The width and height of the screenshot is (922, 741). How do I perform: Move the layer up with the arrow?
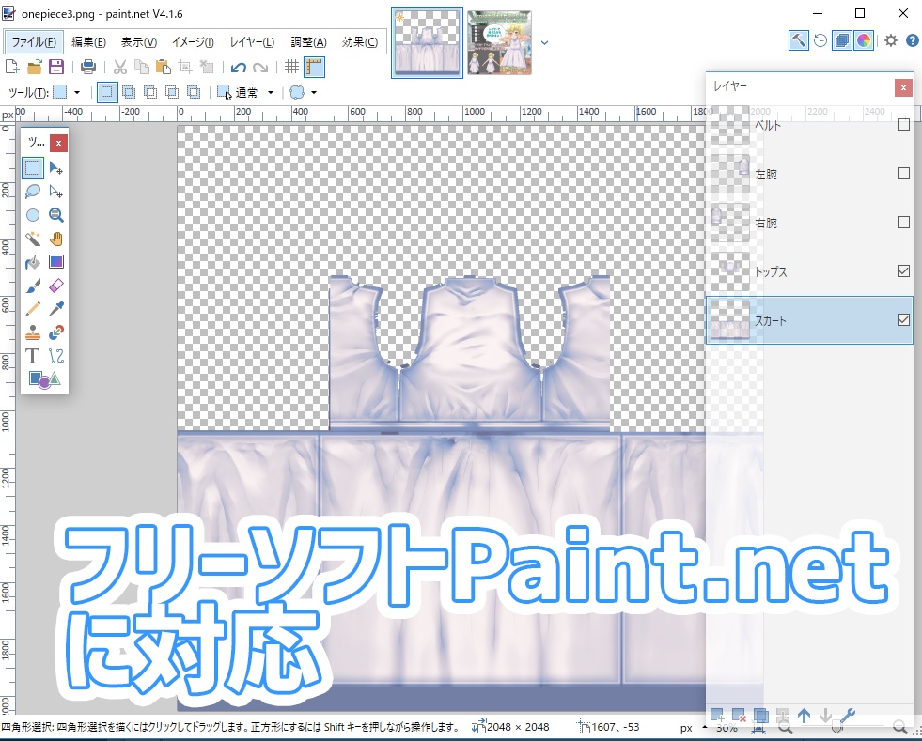[804, 716]
